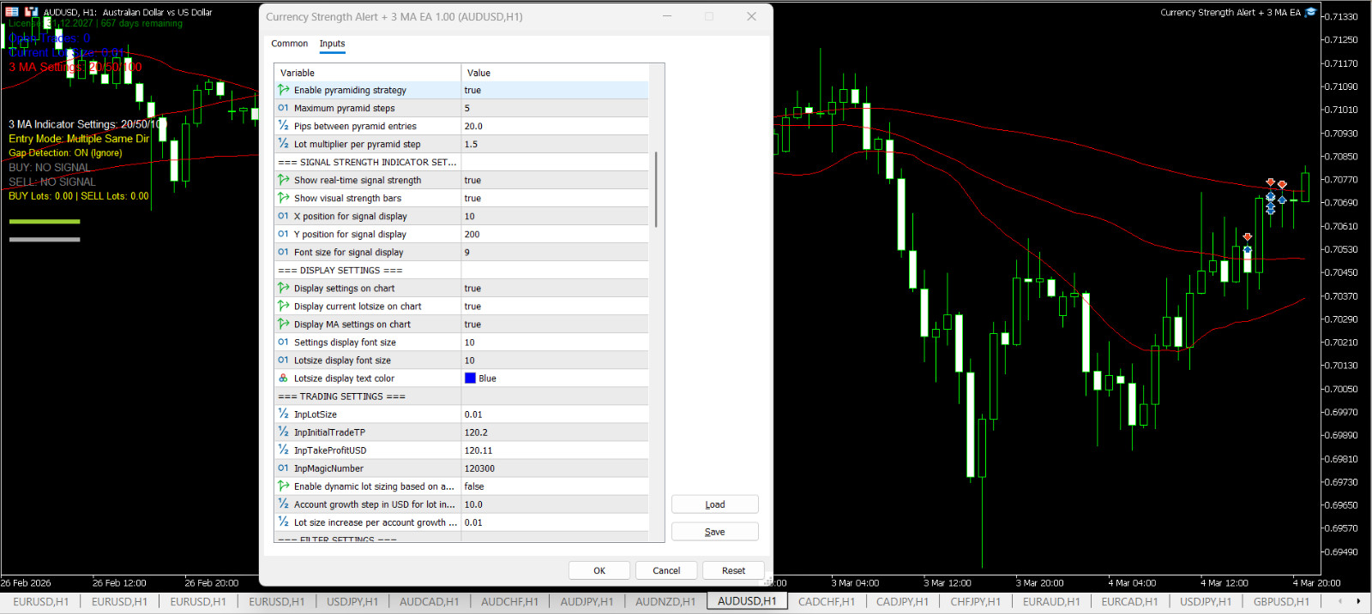
Task: Toggle Enable pyramiding strategy value true
Action: [555, 90]
